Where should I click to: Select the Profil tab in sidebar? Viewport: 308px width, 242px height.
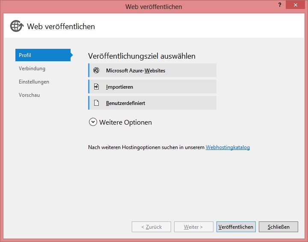pyautogui.click(x=43, y=55)
